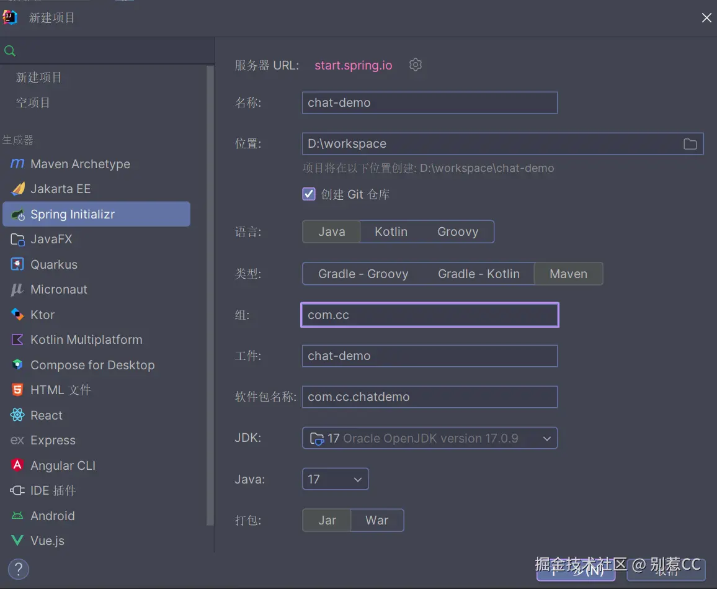
Task: Click the artifact field chat-demo
Action: (429, 356)
